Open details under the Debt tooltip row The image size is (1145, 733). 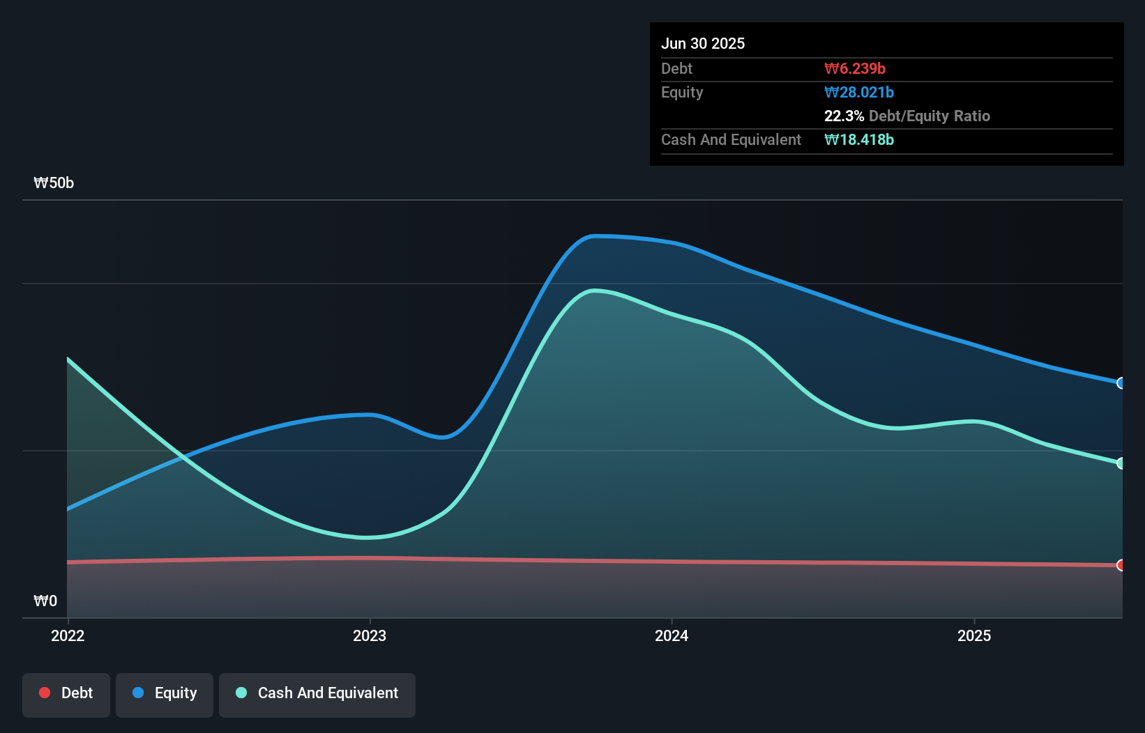(676, 68)
